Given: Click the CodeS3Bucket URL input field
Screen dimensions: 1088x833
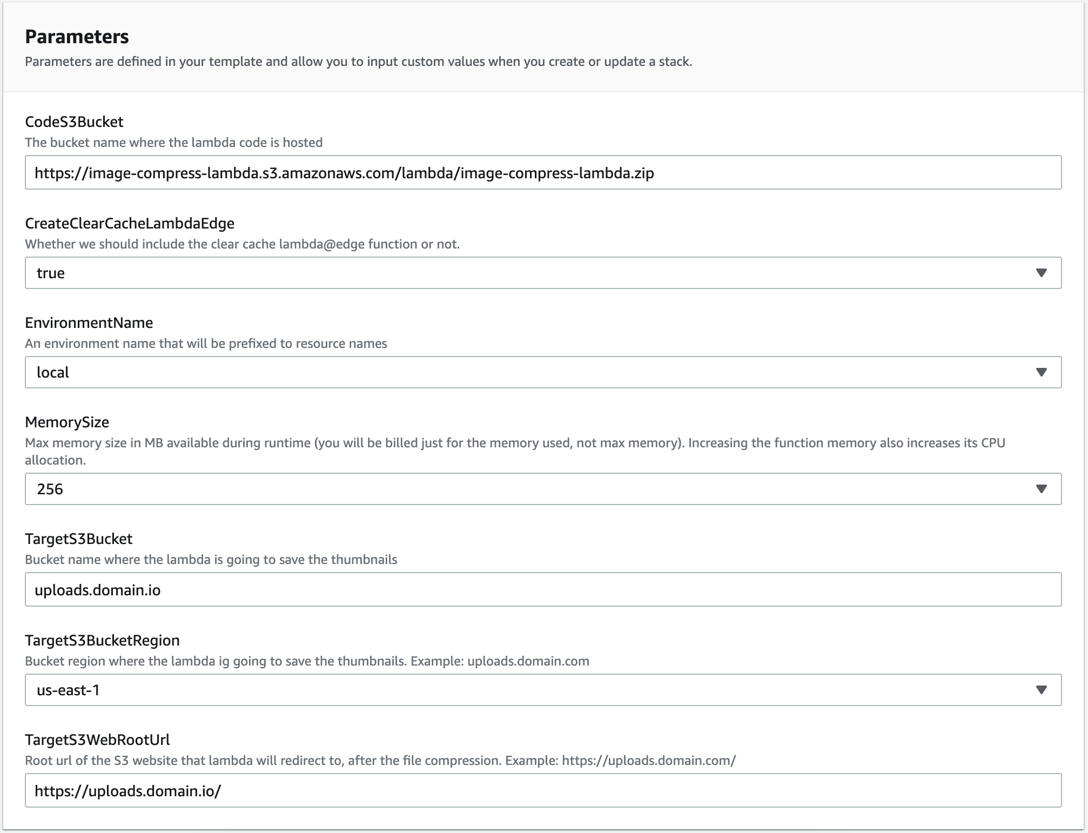Looking at the screenshot, I should (x=543, y=173).
